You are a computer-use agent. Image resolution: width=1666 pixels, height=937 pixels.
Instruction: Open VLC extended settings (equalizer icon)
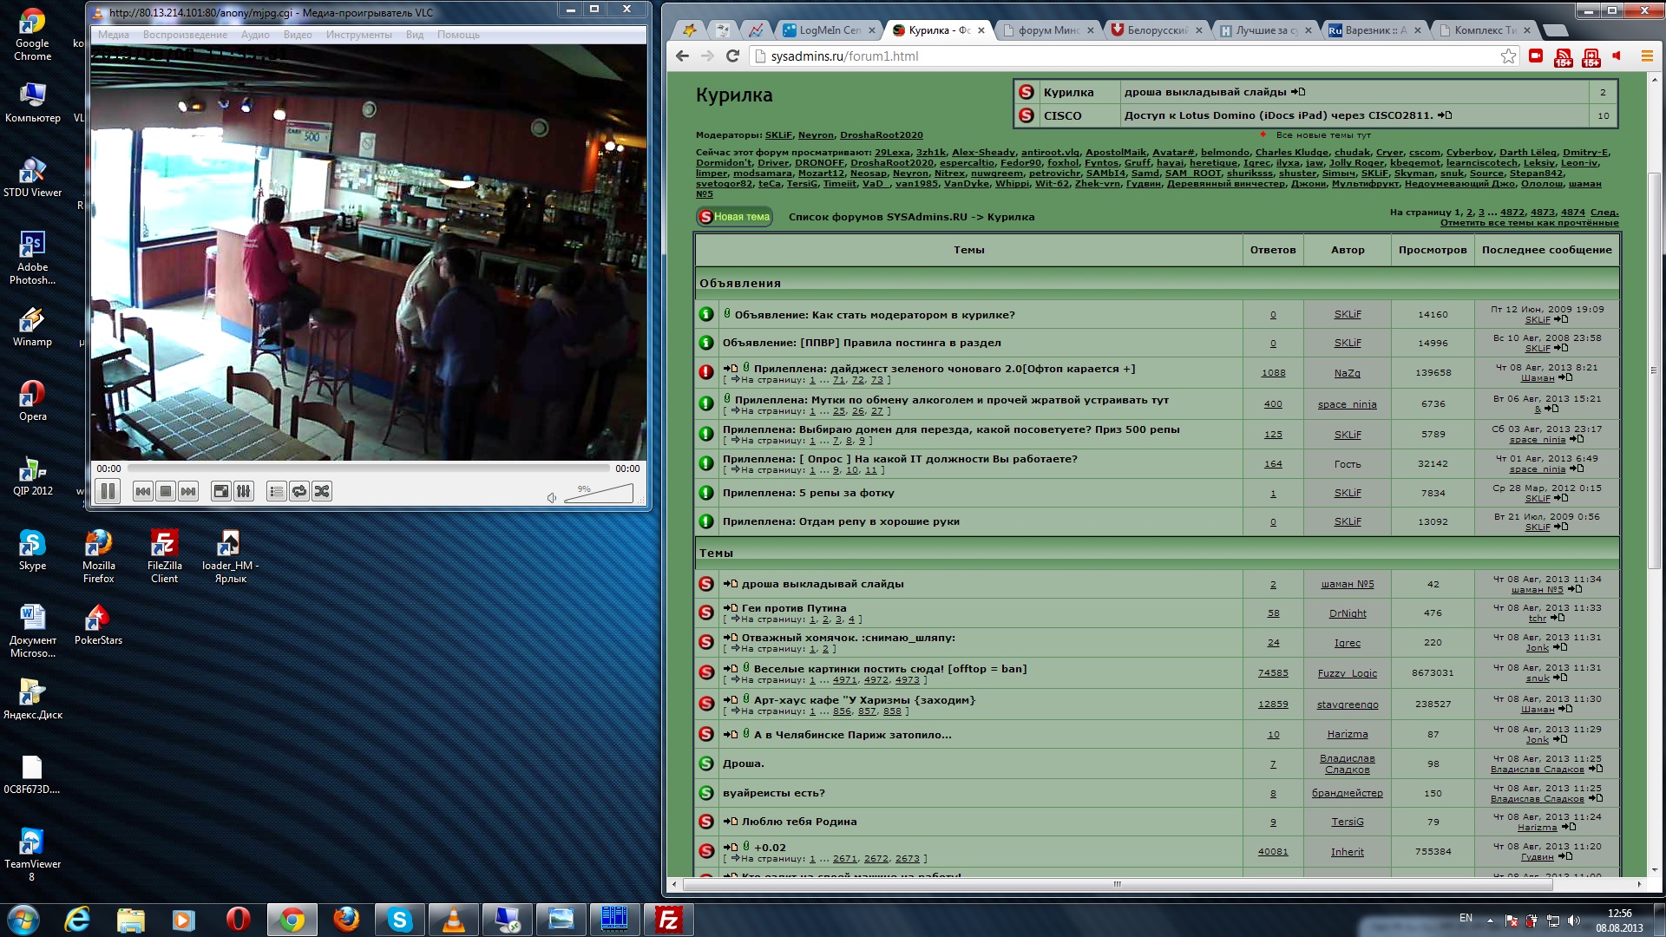(x=244, y=491)
